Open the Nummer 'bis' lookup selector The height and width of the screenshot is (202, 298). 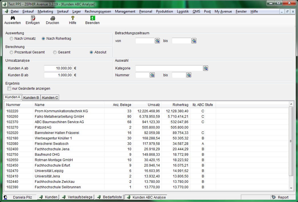[189, 75]
